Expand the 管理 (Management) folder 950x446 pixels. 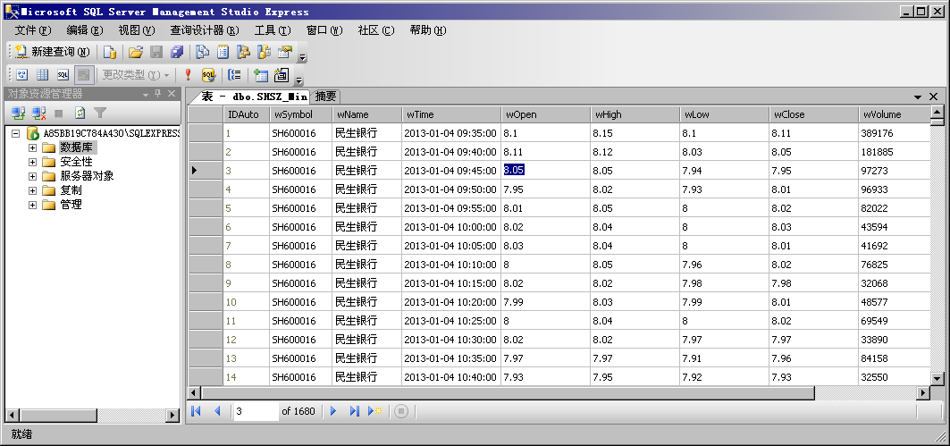[32, 206]
